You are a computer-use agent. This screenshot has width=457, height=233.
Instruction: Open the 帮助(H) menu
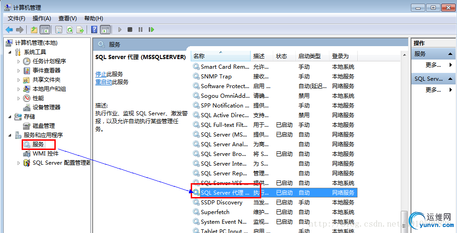tap(94, 18)
